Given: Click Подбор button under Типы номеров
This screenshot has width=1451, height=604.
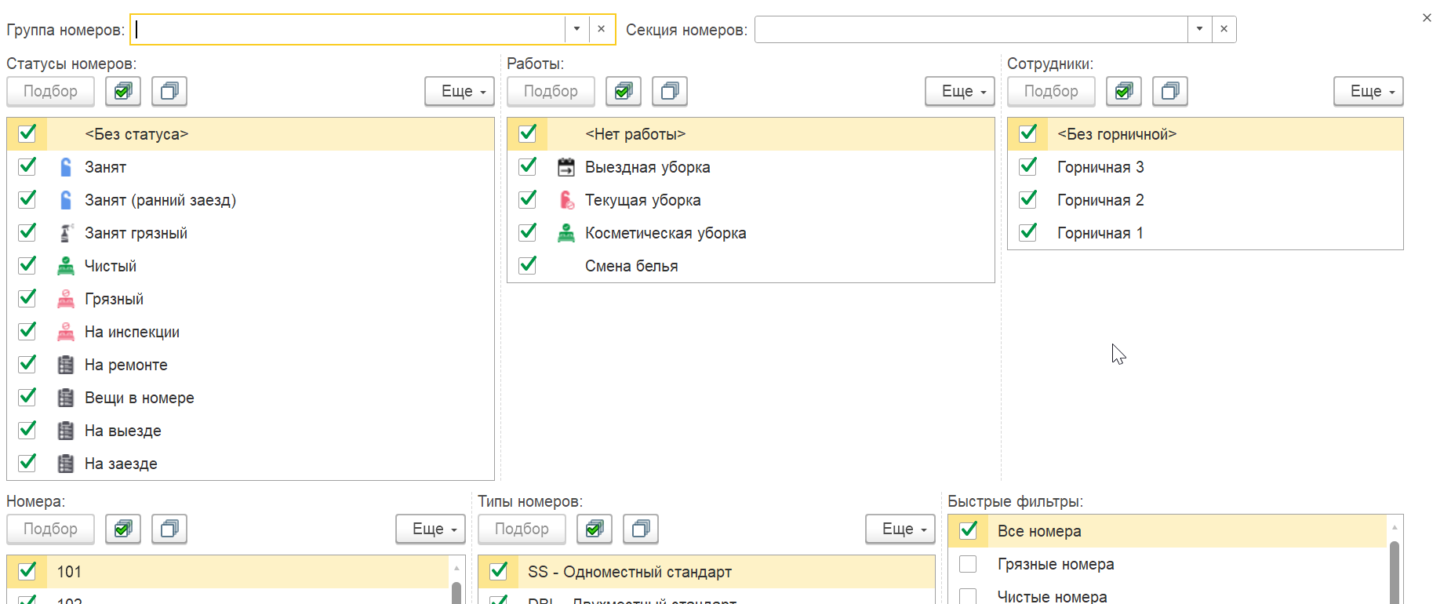Looking at the screenshot, I should tap(522, 529).
